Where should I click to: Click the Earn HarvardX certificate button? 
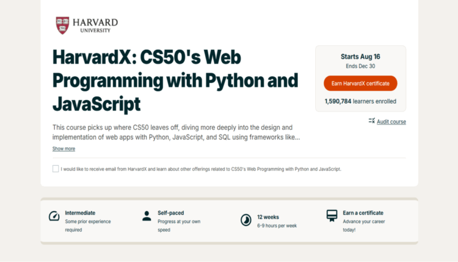coord(360,83)
